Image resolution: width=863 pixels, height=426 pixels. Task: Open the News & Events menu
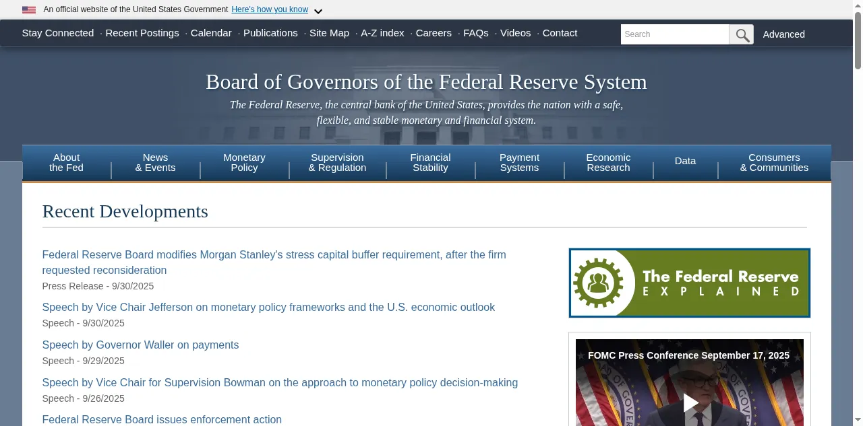click(x=155, y=162)
